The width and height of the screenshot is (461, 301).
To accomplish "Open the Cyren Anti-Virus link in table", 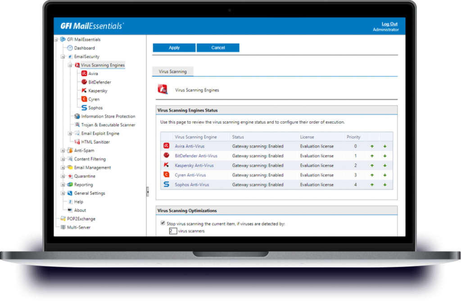I will (190, 175).
